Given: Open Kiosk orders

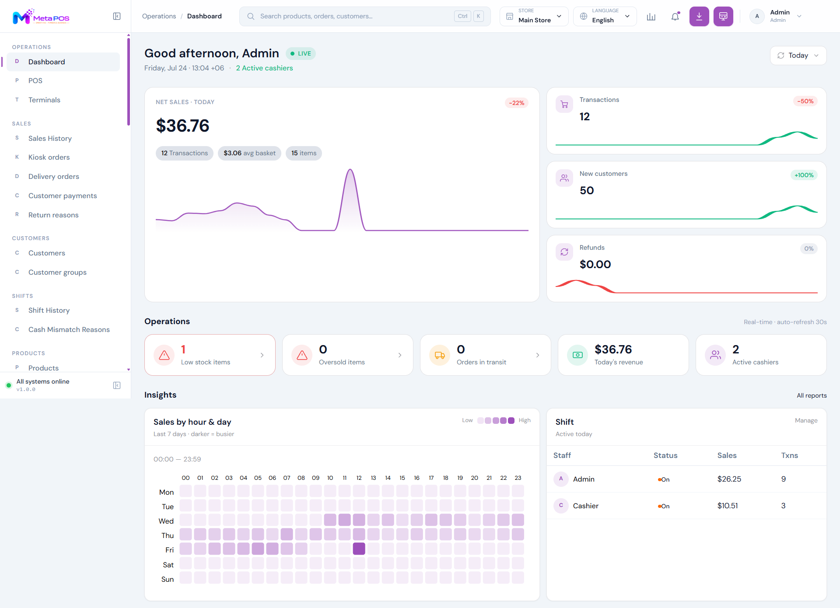Looking at the screenshot, I should click(x=63, y=157).
